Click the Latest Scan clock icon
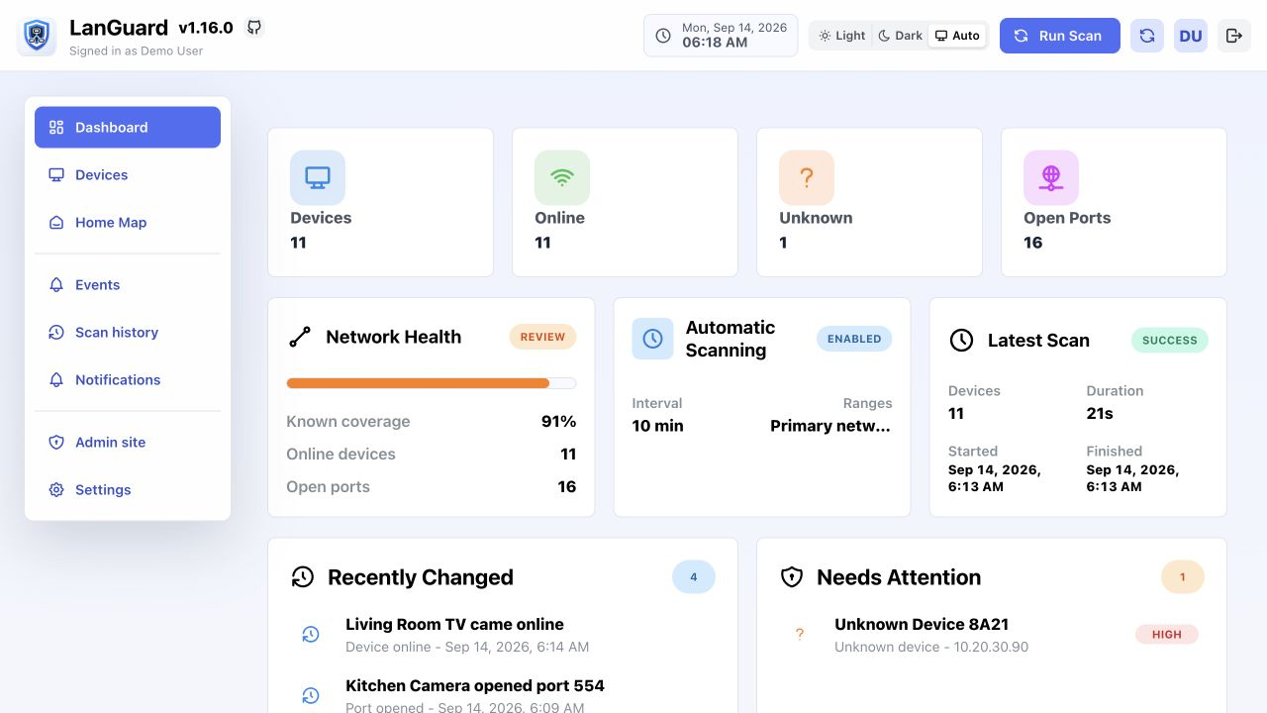The height and width of the screenshot is (713, 1267). (961, 340)
